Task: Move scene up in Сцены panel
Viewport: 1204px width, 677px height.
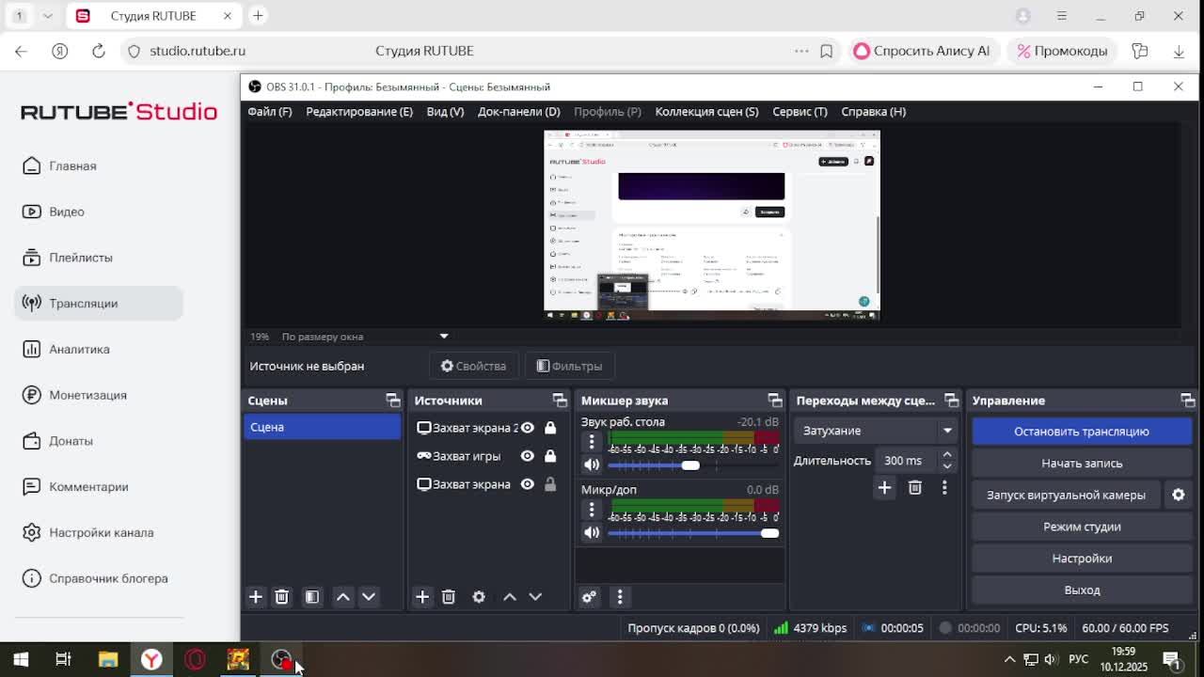Action: tap(343, 597)
